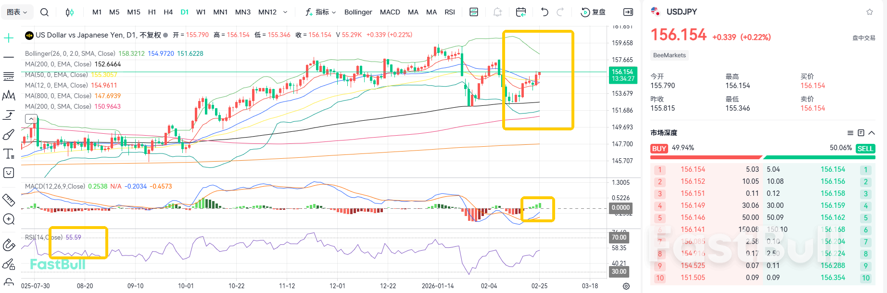Pick the text annotation tool
This screenshot has height=293, width=887.
point(9,154)
